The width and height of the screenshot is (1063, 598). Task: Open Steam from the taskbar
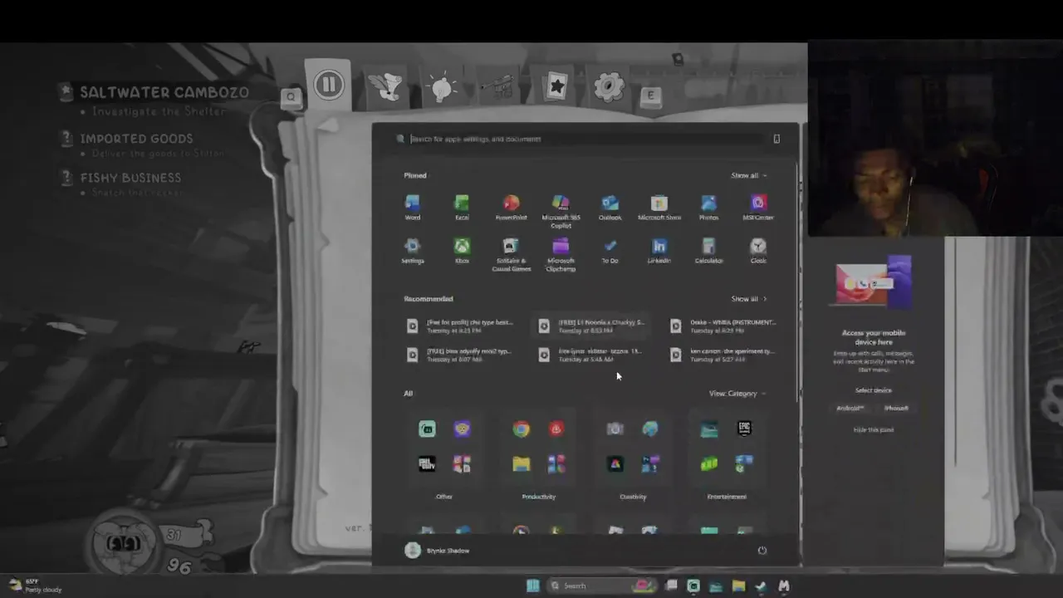pos(761,586)
